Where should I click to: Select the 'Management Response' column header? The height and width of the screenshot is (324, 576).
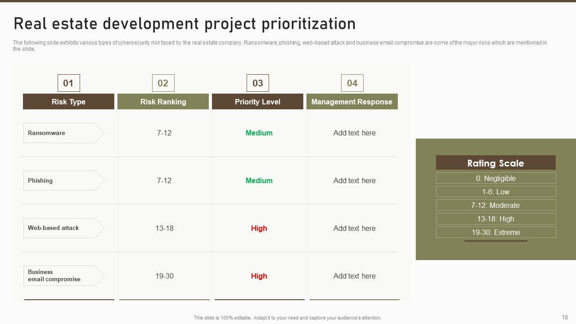point(352,102)
